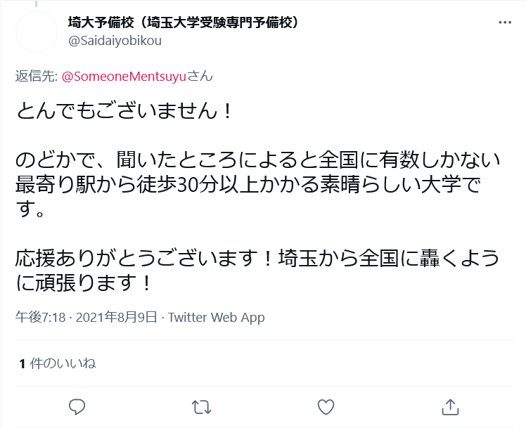Click the reply speech bubble icon

(77, 406)
